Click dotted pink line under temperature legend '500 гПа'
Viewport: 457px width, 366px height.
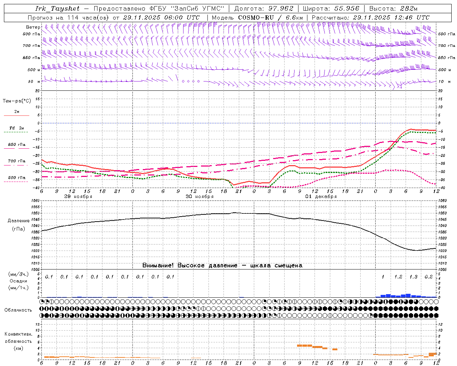pyautogui.click(x=16, y=182)
